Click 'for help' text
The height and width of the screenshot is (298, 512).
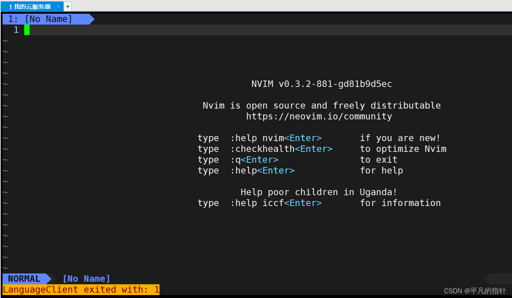381,171
